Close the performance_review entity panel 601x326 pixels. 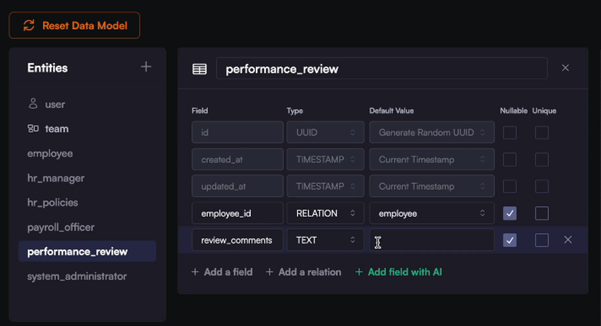[565, 68]
